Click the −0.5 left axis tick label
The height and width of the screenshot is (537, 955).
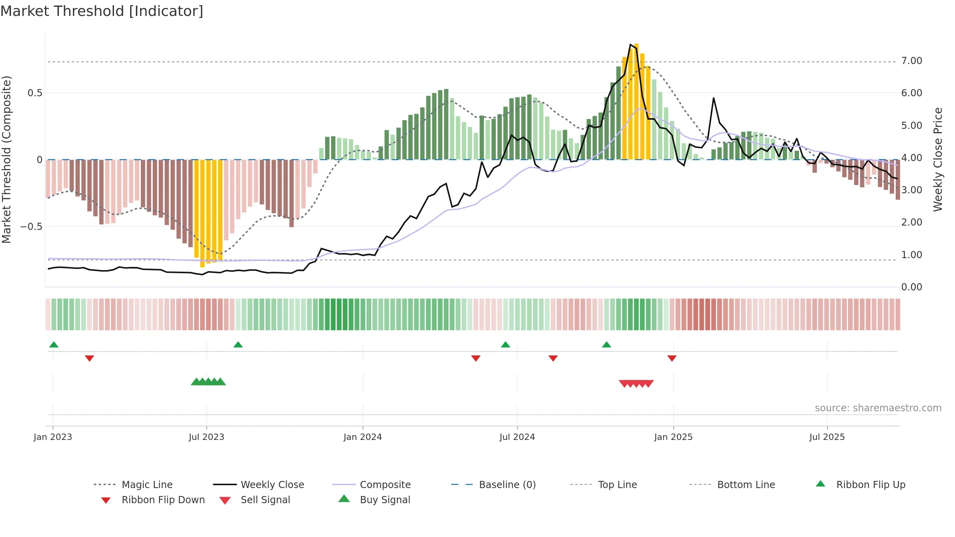tap(31, 227)
